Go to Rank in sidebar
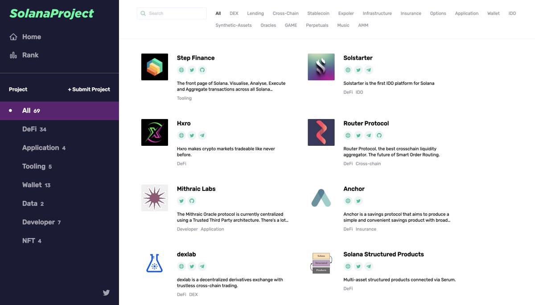The height and width of the screenshot is (305, 535). pyautogui.click(x=24, y=55)
